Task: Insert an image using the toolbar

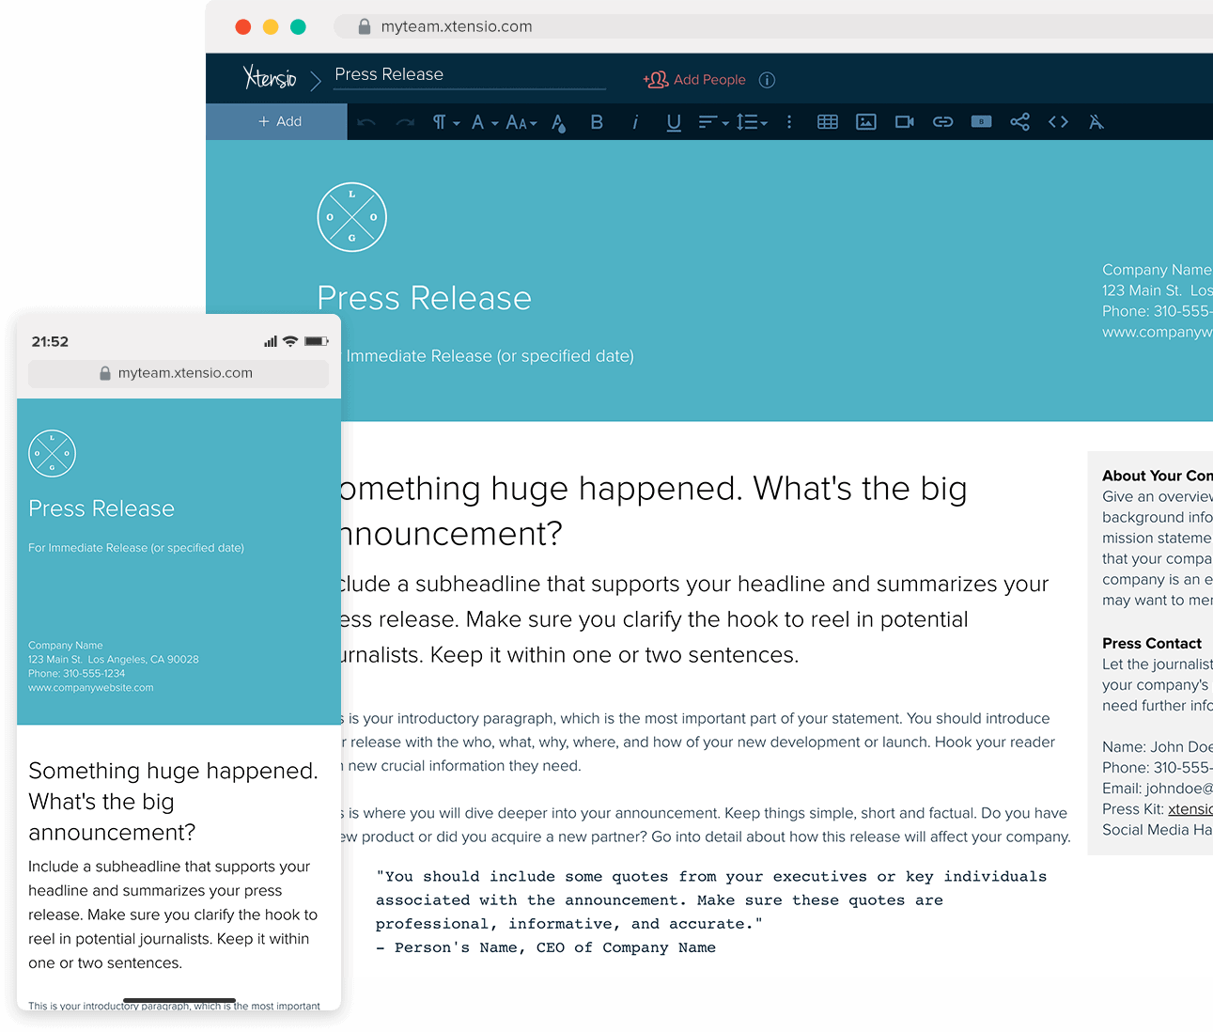Action: [x=865, y=121]
